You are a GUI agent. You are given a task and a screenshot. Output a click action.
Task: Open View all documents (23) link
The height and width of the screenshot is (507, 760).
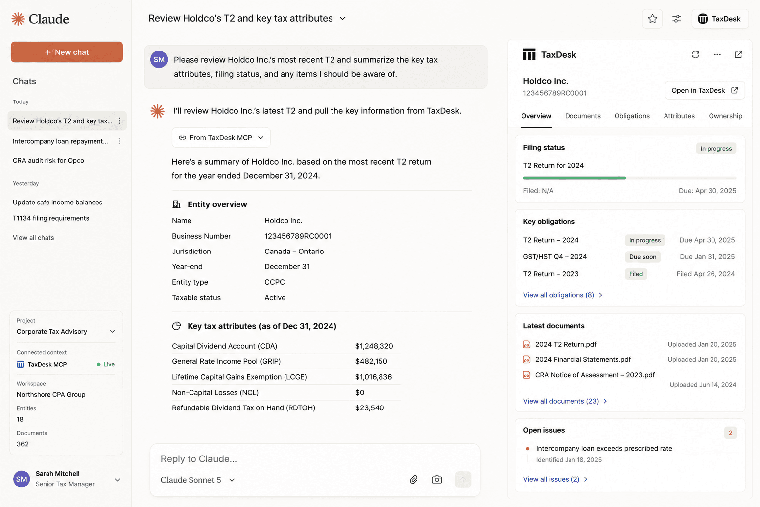coord(565,401)
